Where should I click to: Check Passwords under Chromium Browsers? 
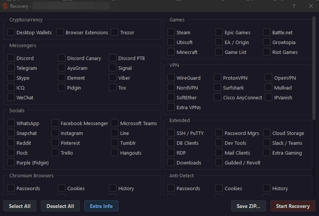coord(11,188)
